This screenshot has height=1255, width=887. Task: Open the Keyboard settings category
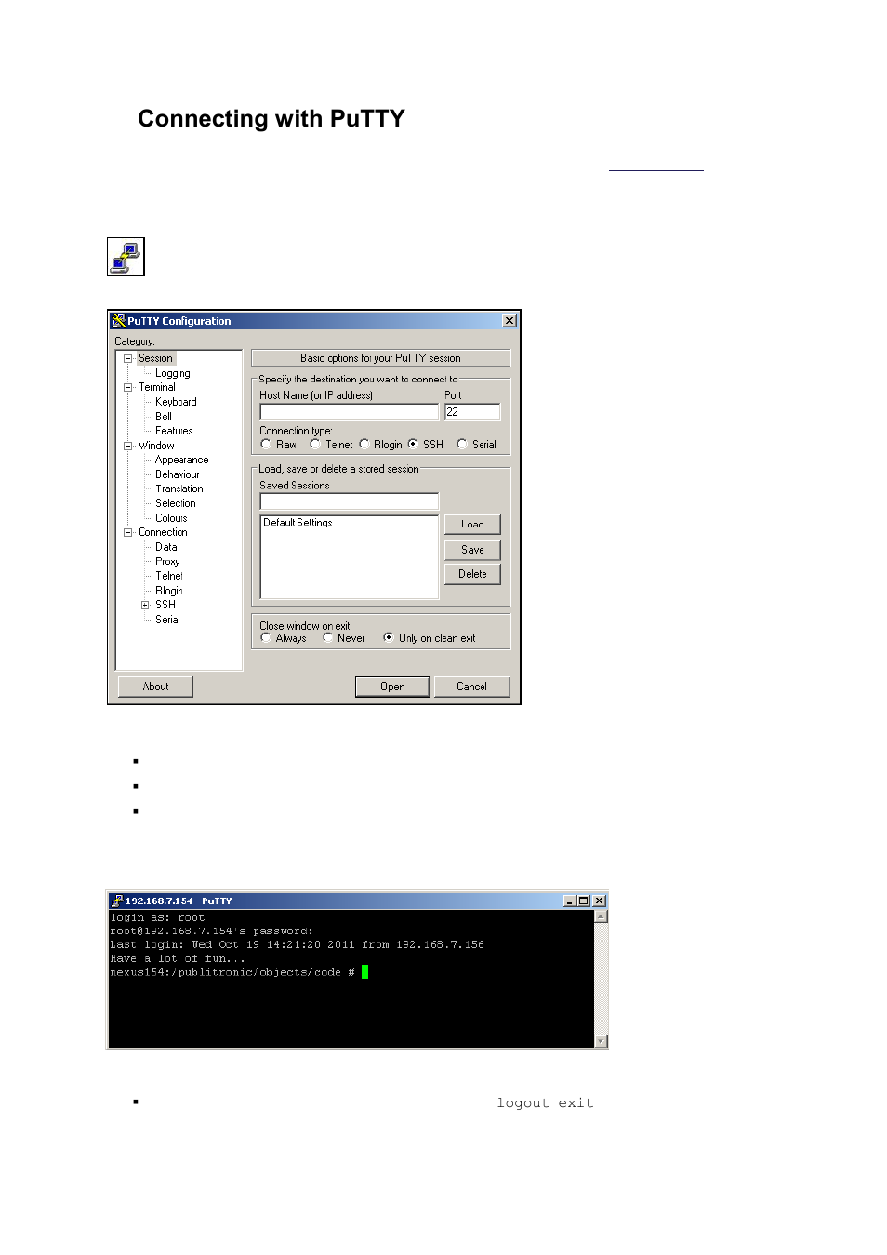(x=176, y=402)
